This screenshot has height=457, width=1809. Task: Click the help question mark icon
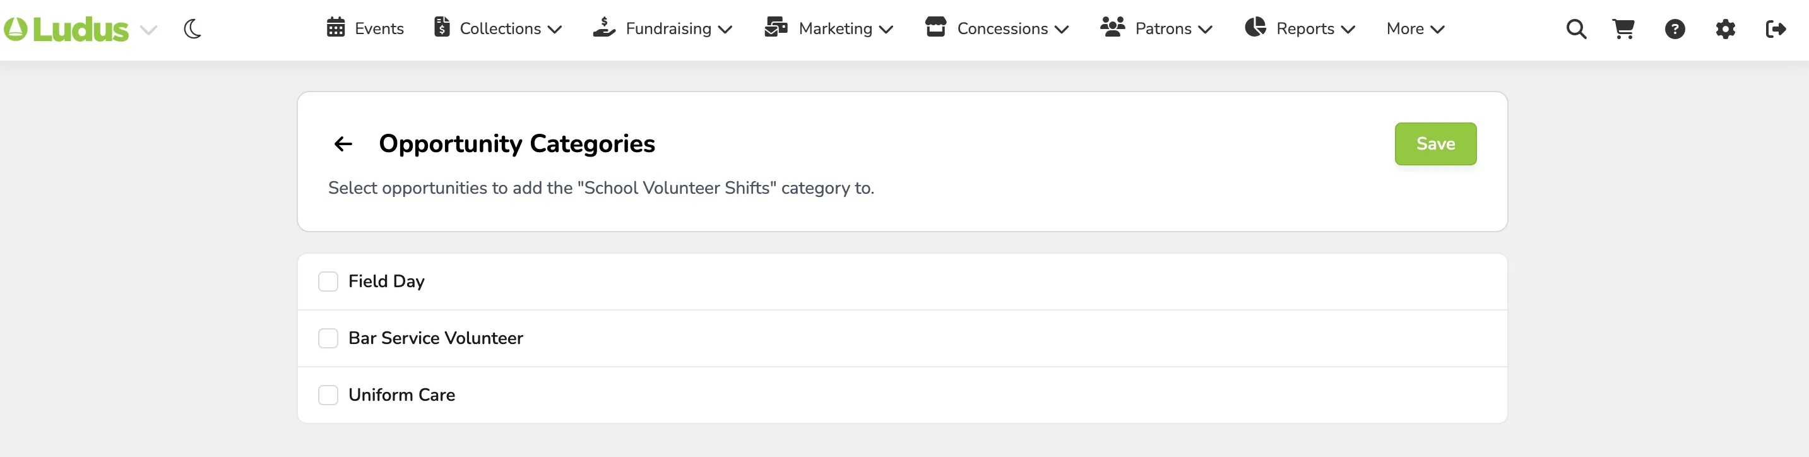pyautogui.click(x=1674, y=29)
